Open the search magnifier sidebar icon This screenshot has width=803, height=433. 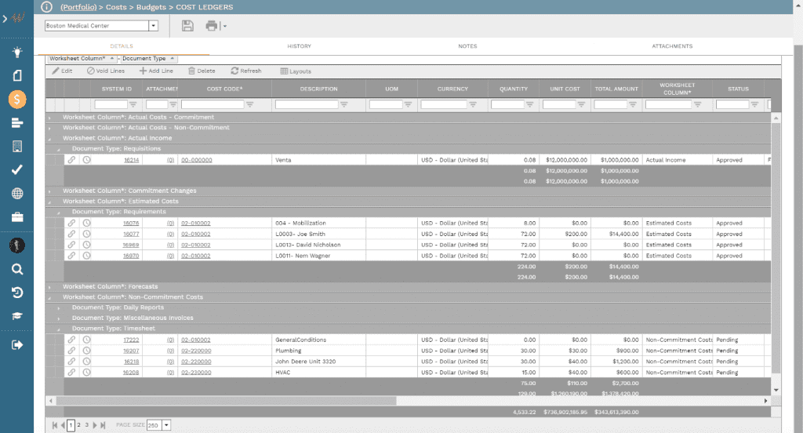pos(17,269)
